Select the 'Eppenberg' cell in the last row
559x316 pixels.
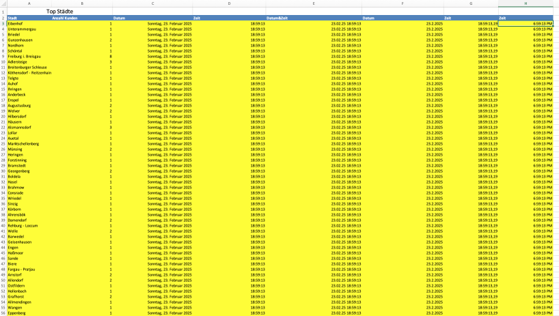point(16,313)
